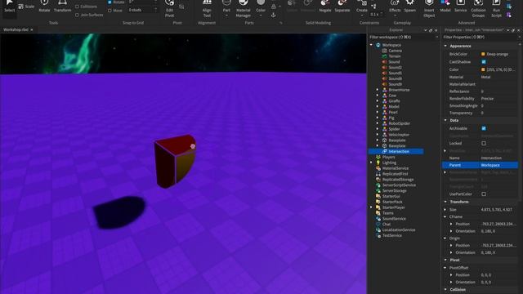
Task: Select SoundService in Explorer
Action: [x=394, y=219]
